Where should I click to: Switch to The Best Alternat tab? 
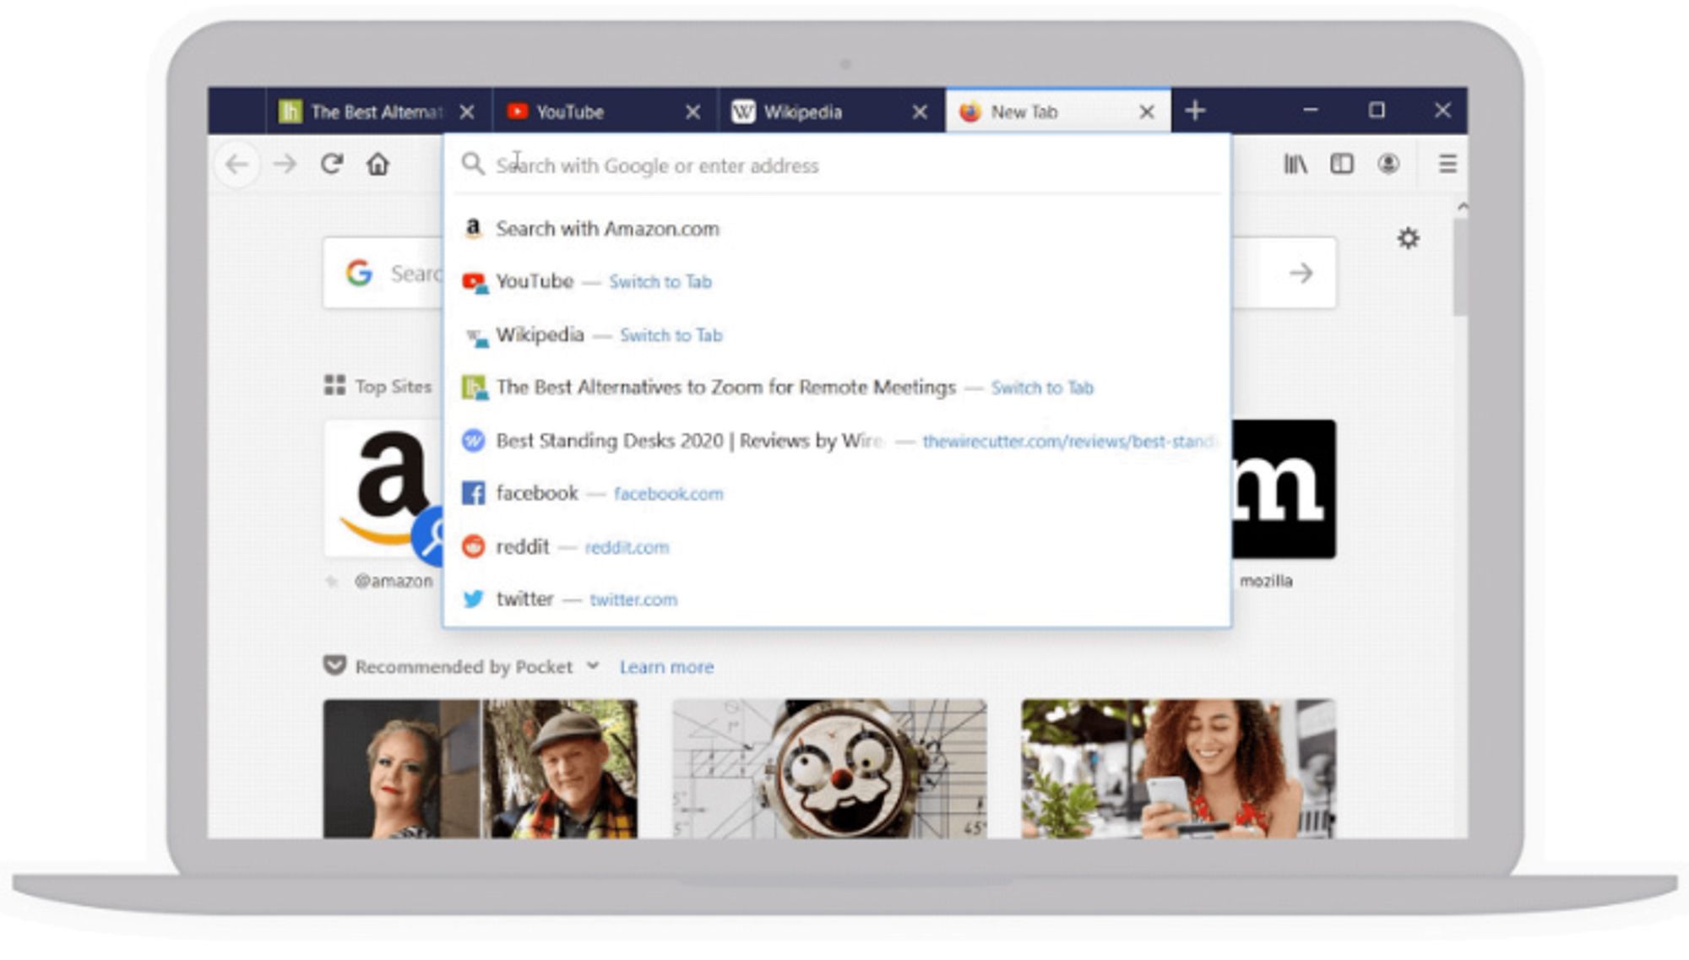379,111
